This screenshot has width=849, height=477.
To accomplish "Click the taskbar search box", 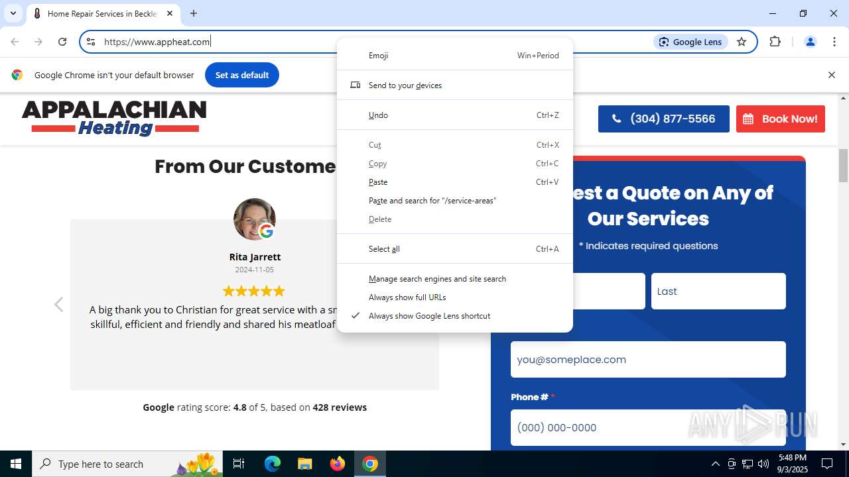I will [127, 464].
